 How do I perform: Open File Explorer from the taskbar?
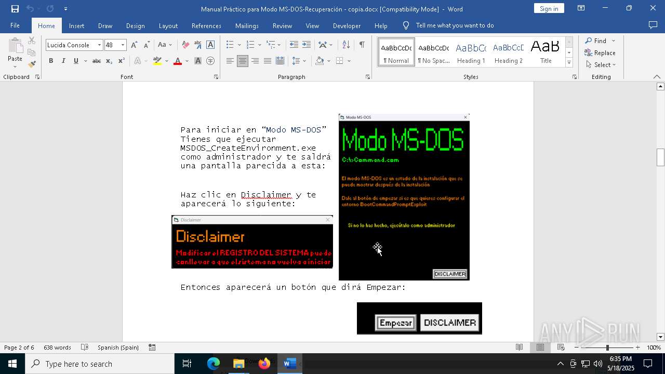239,364
